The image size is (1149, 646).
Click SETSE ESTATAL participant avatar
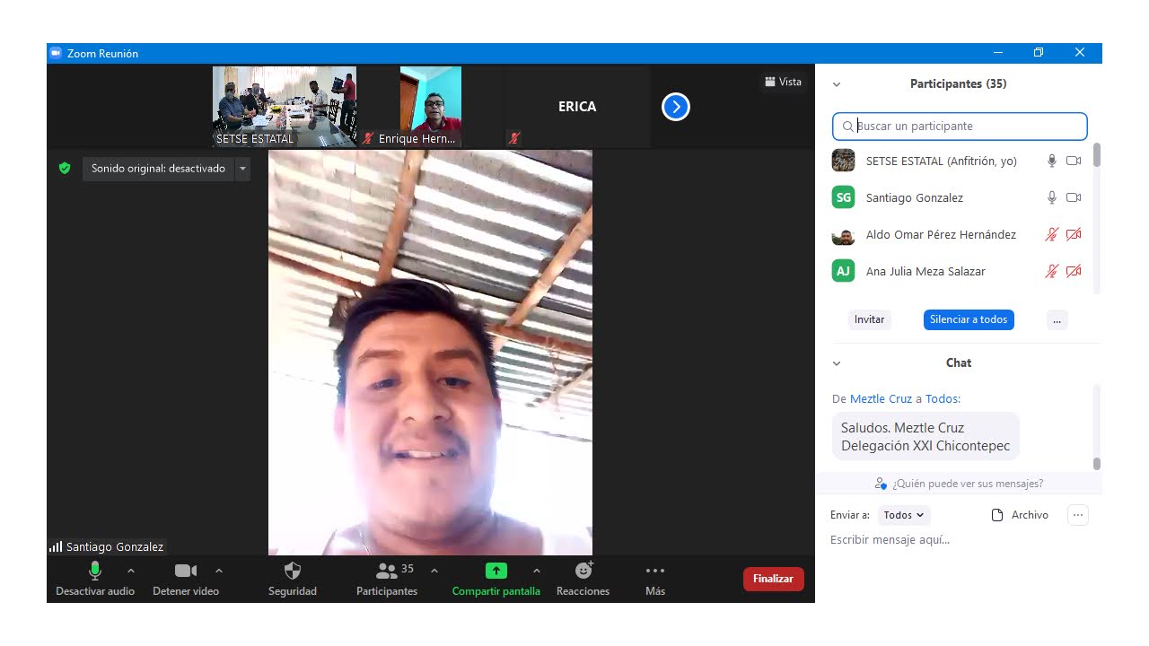tap(843, 161)
